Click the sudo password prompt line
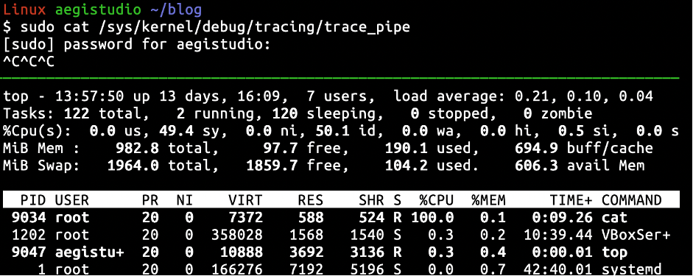This screenshot has width=693, height=276. pyautogui.click(x=136, y=44)
